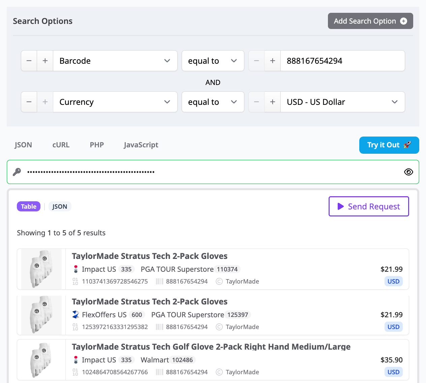
Task: Switch to the JSON code tab
Action: (x=23, y=145)
